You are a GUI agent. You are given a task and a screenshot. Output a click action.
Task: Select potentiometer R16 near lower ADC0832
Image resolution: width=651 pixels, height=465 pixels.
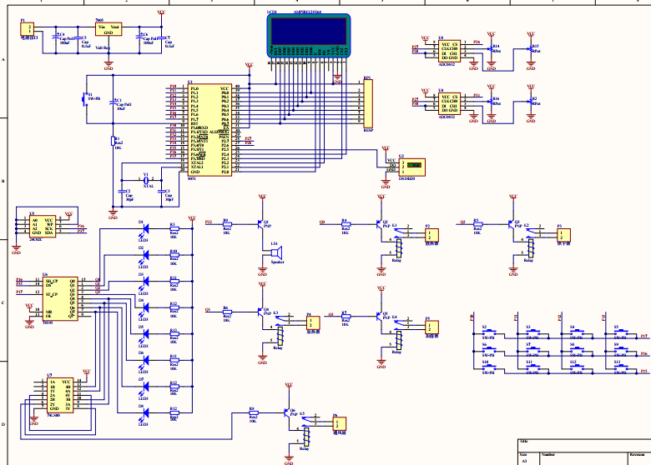tap(492, 101)
